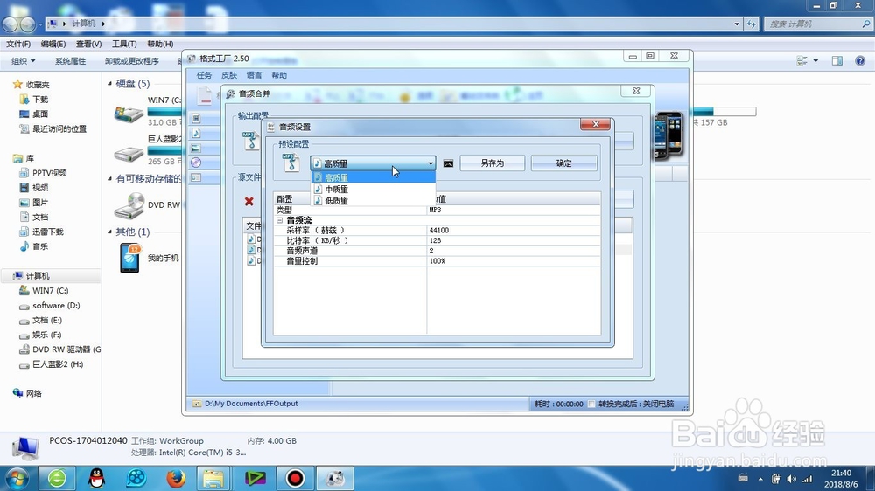Select 高质量 in the dropdown list
Screen dimensions: 875x491
click(x=373, y=177)
